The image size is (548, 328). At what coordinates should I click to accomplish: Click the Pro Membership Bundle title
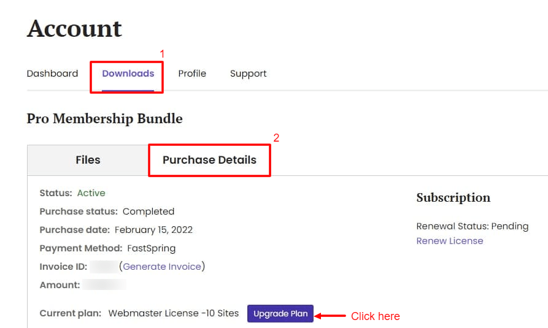click(104, 119)
